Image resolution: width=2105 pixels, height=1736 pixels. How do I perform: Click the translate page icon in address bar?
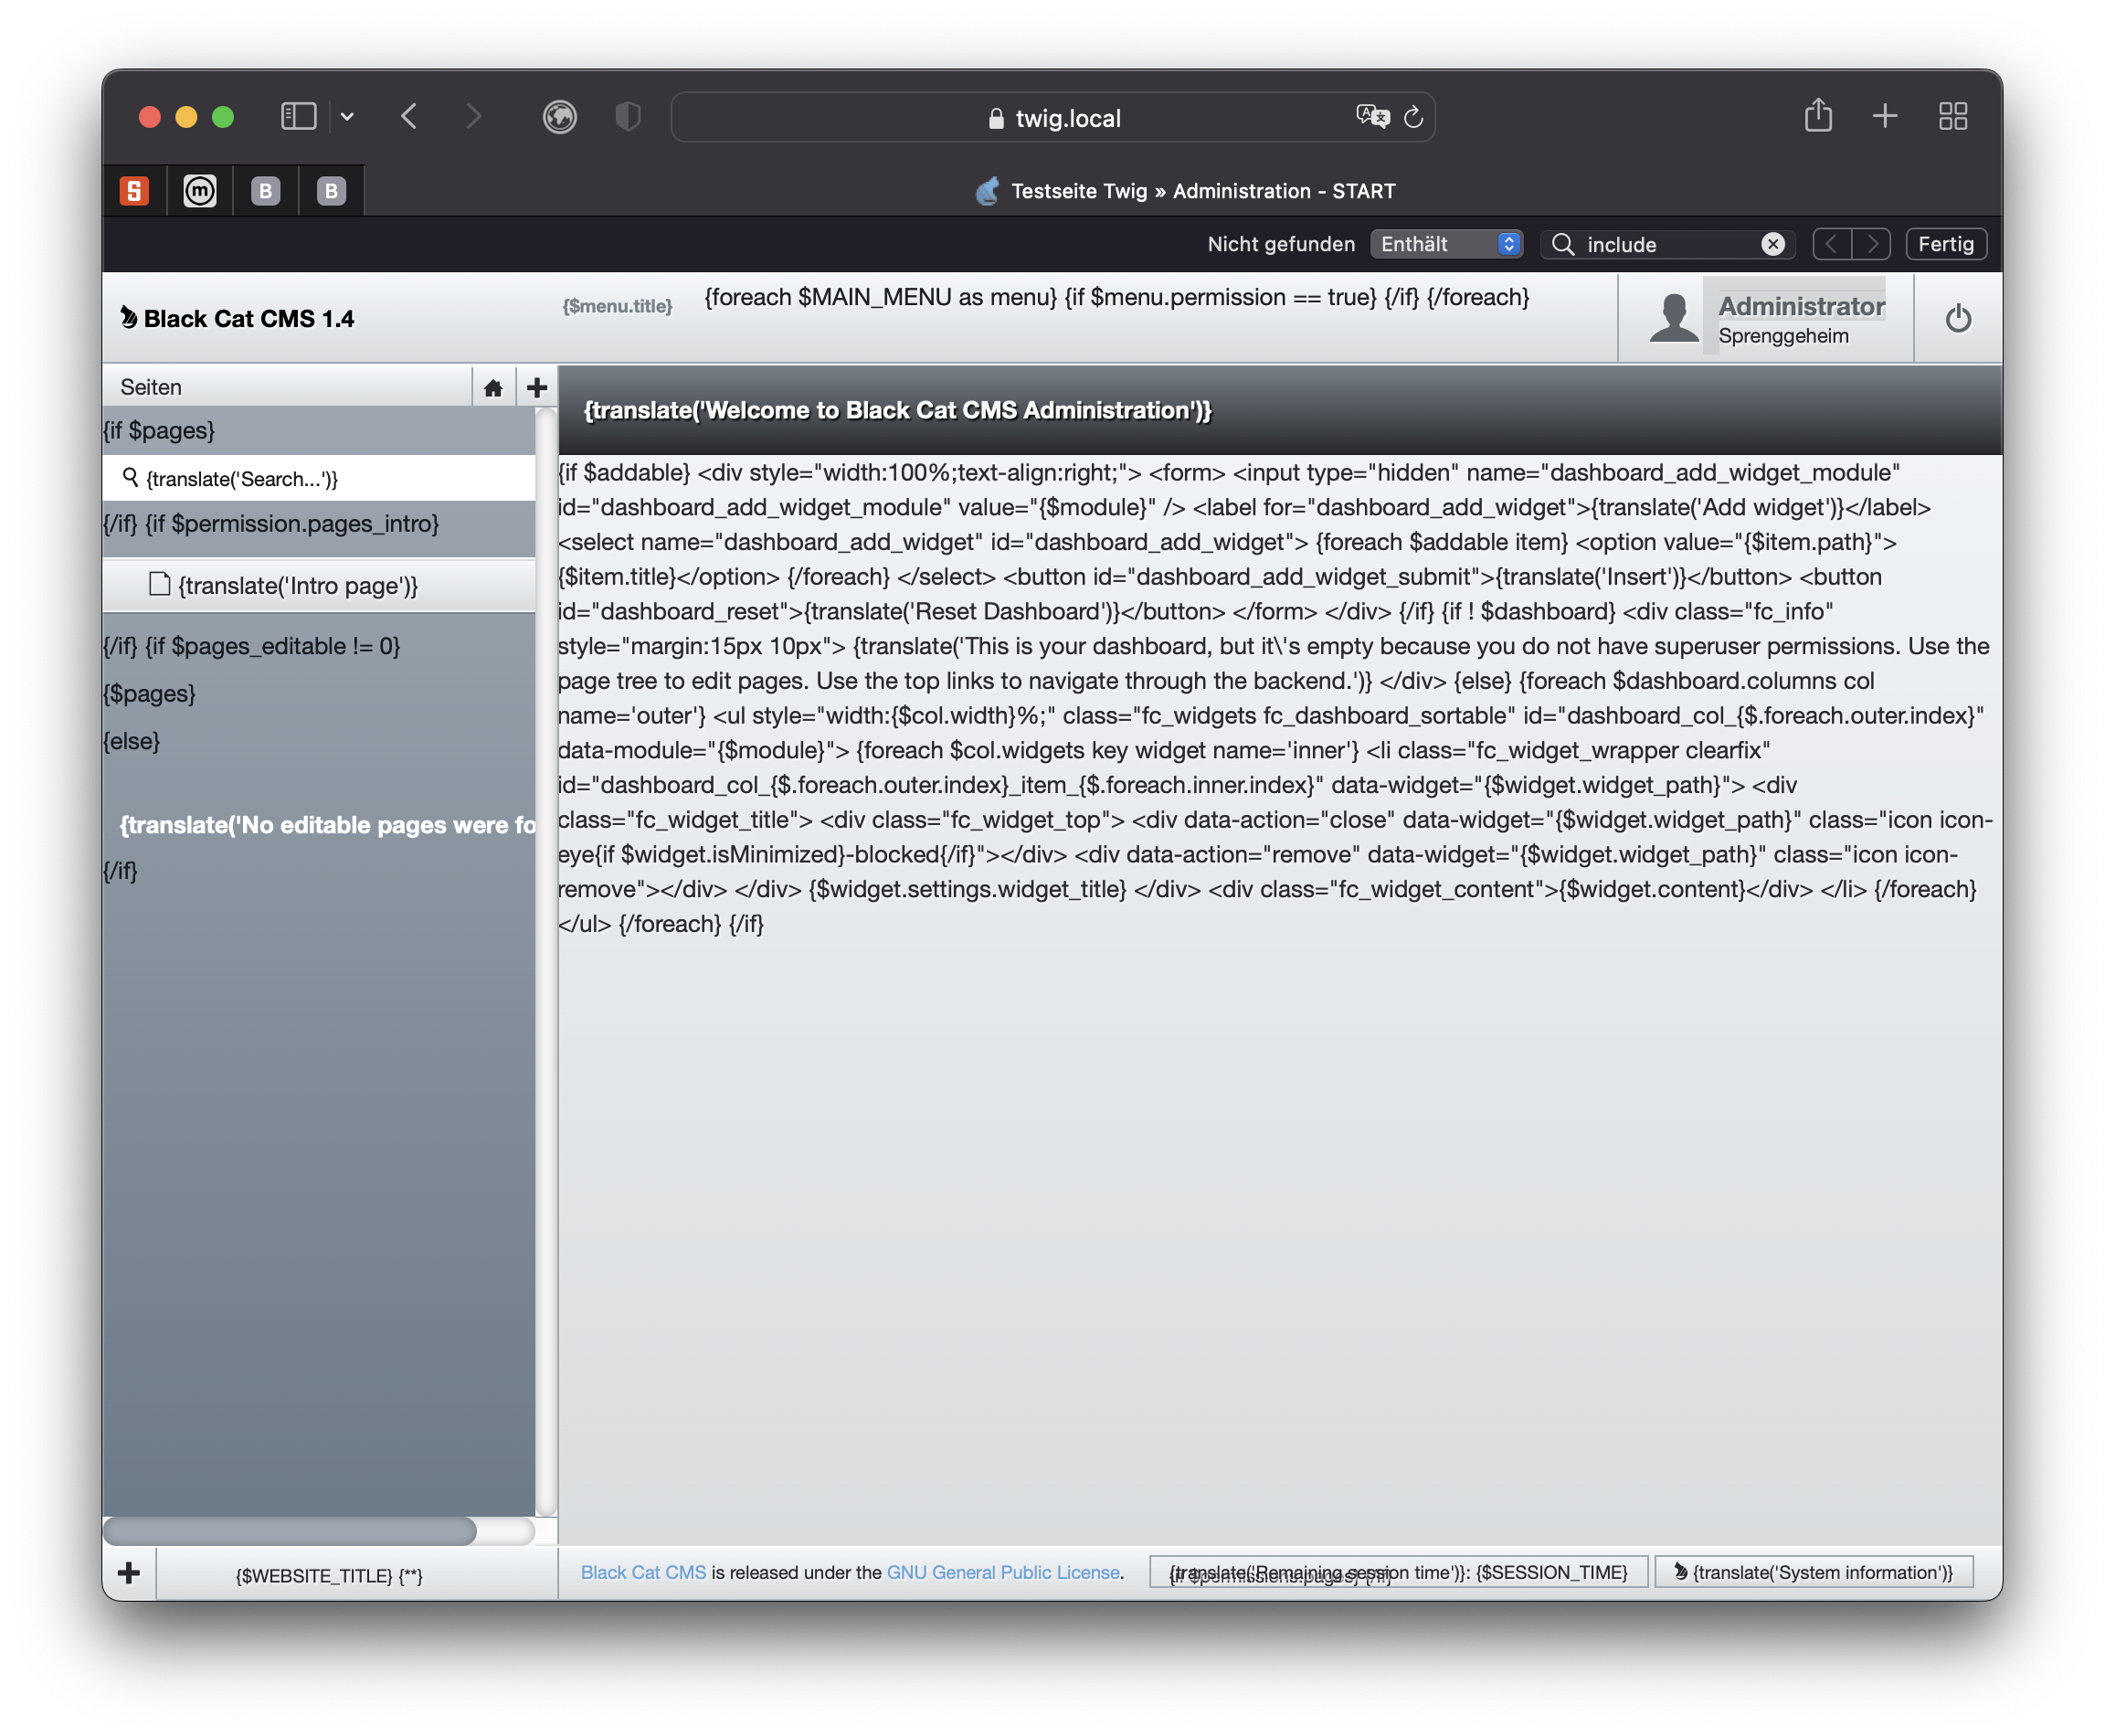pos(1372,117)
